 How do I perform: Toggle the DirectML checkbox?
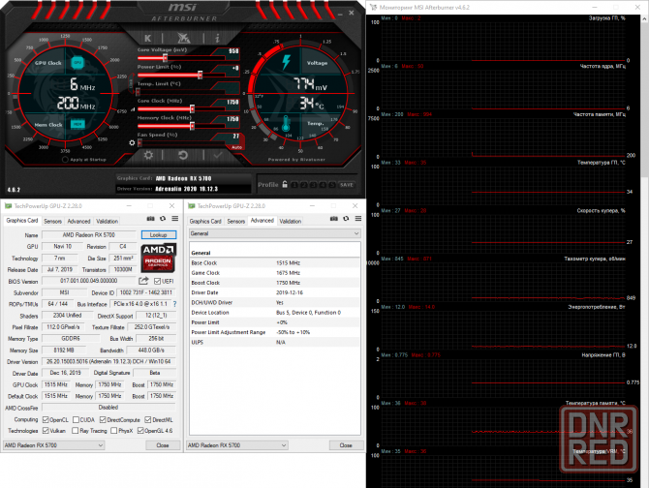[148, 420]
